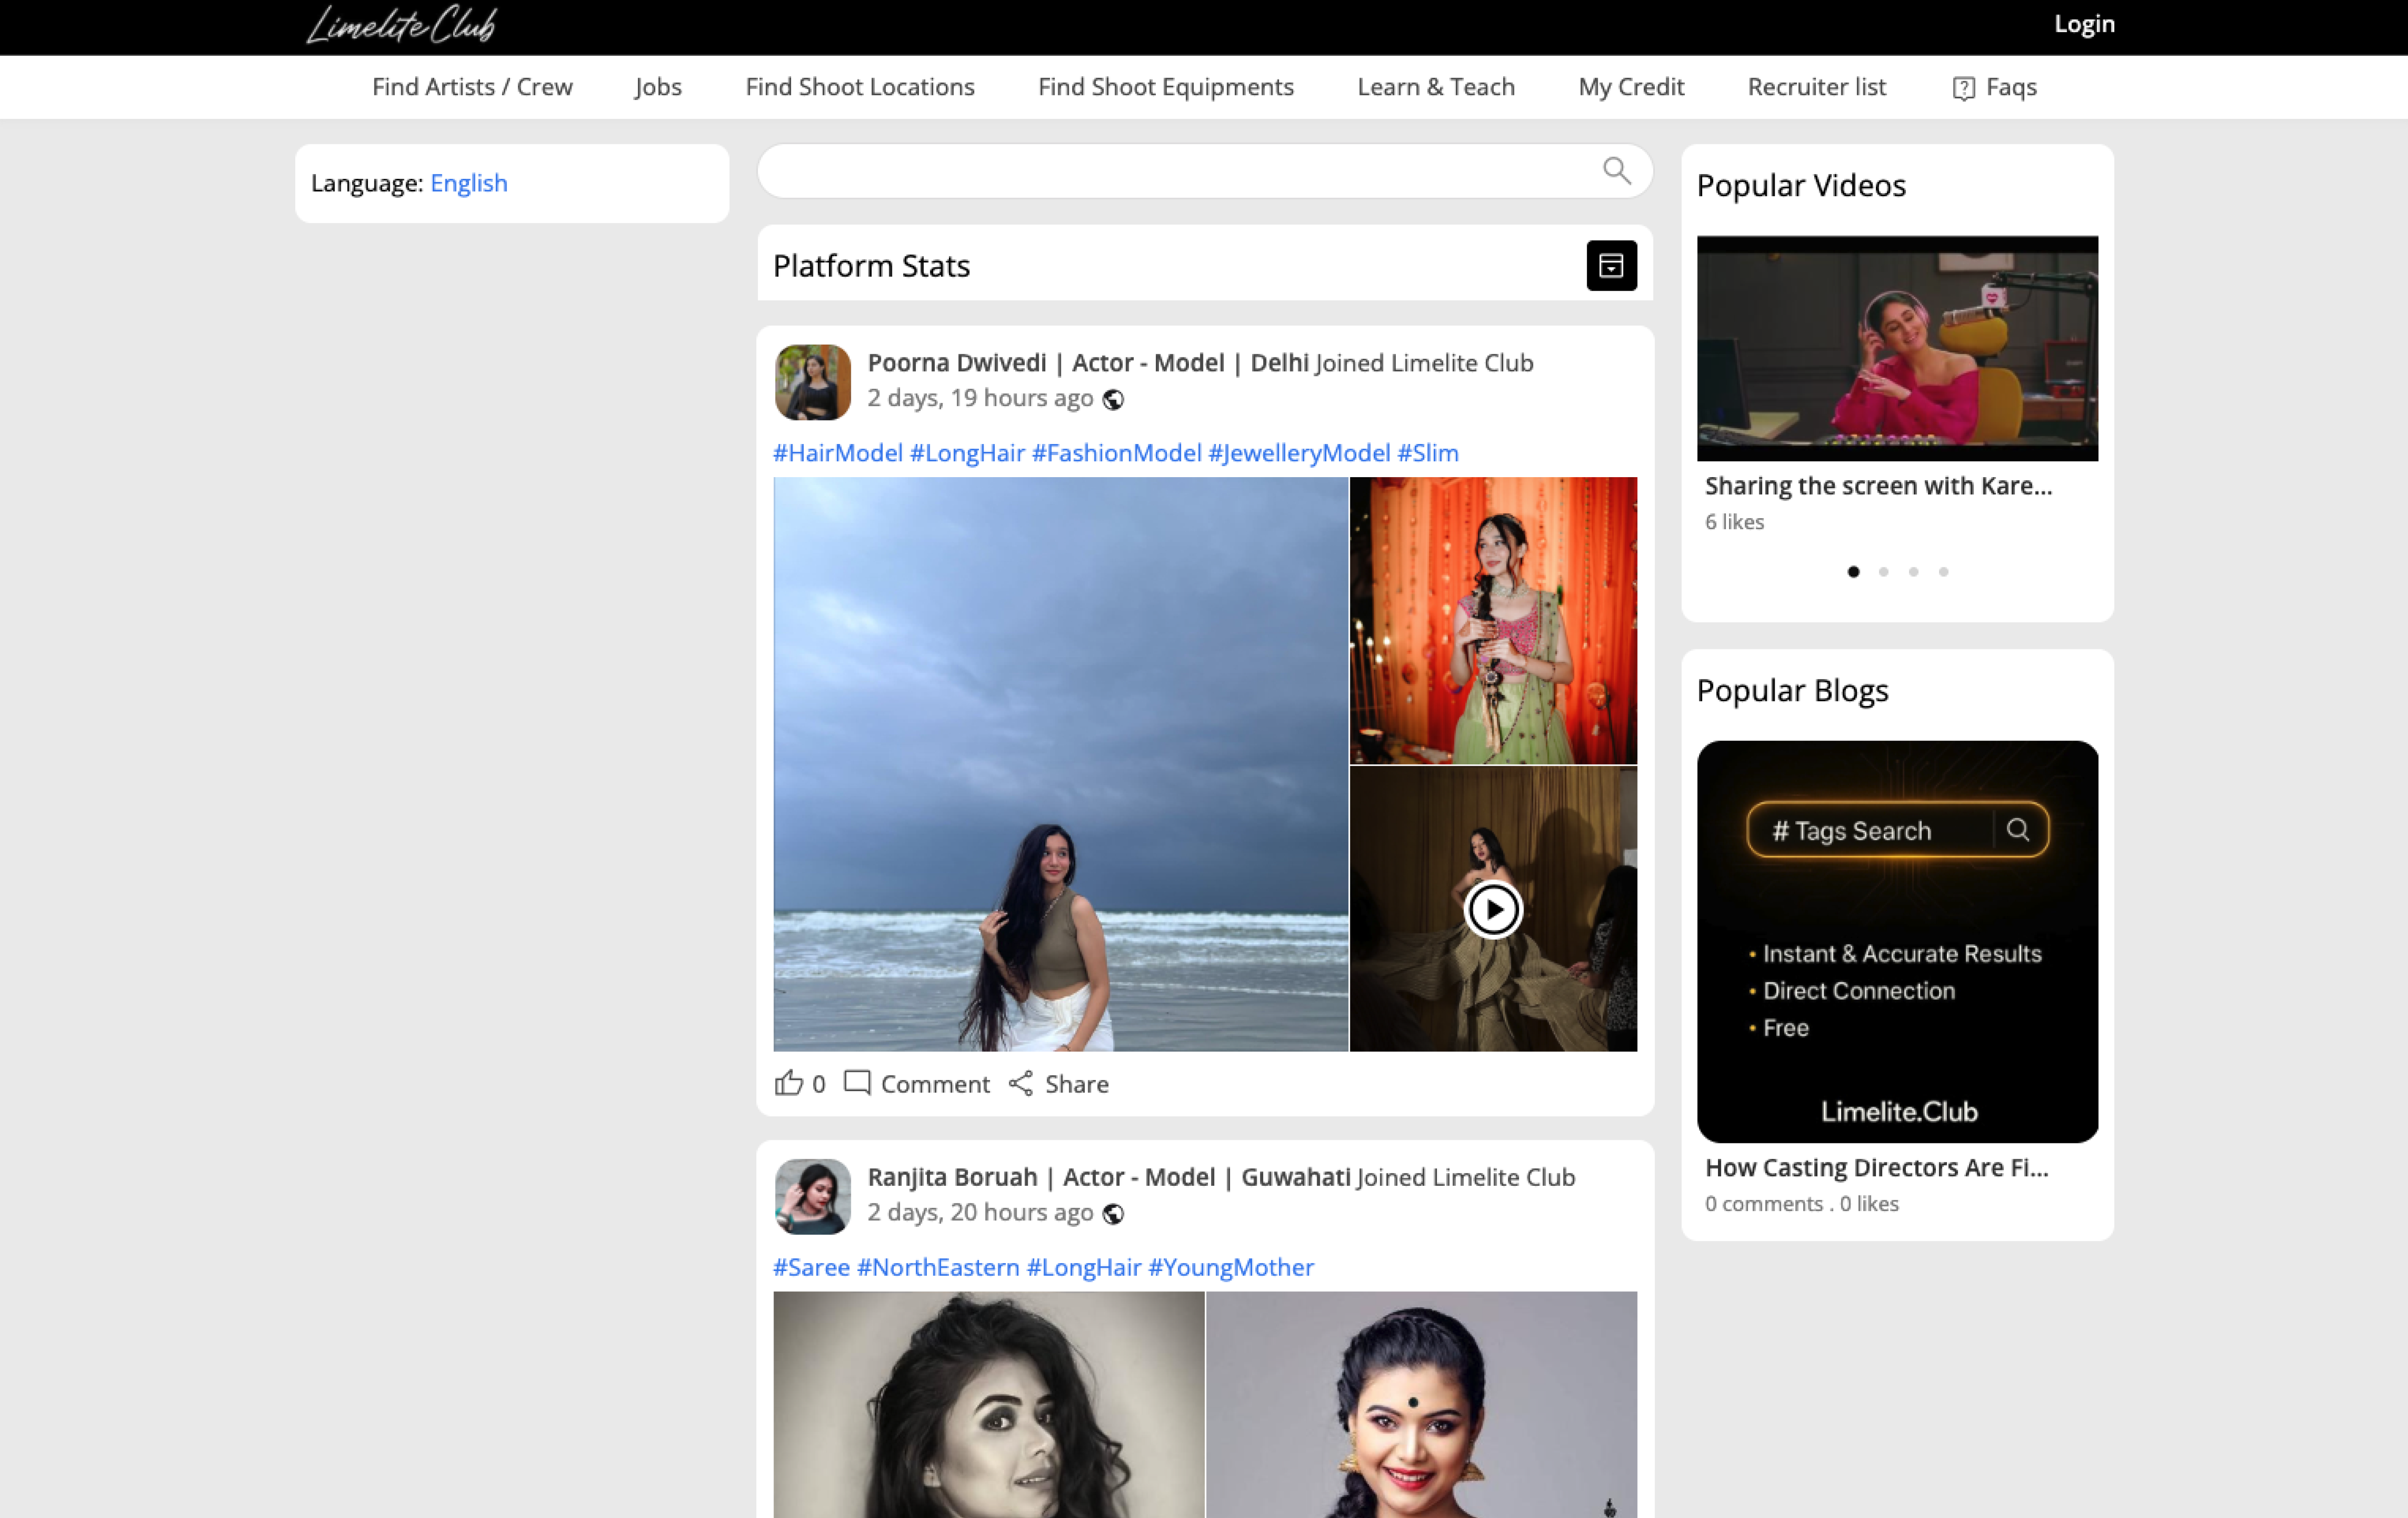The width and height of the screenshot is (2408, 1518).
Task: Click the Share label on Poorna's post
Action: click(x=1077, y=1084)
